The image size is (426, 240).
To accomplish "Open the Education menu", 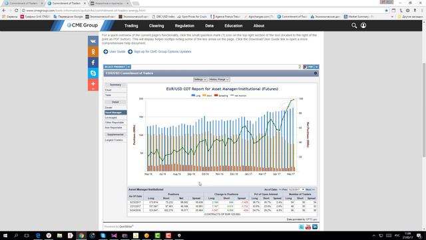I will point(234,26).
